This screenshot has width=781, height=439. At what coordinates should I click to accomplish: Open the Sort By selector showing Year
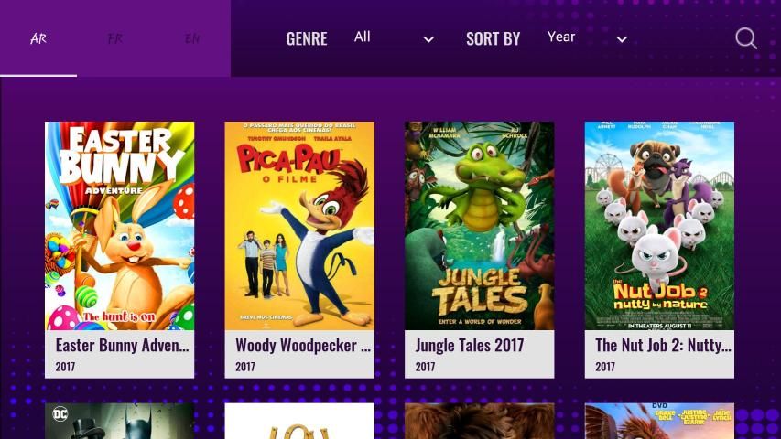click(x=587, y=37)
